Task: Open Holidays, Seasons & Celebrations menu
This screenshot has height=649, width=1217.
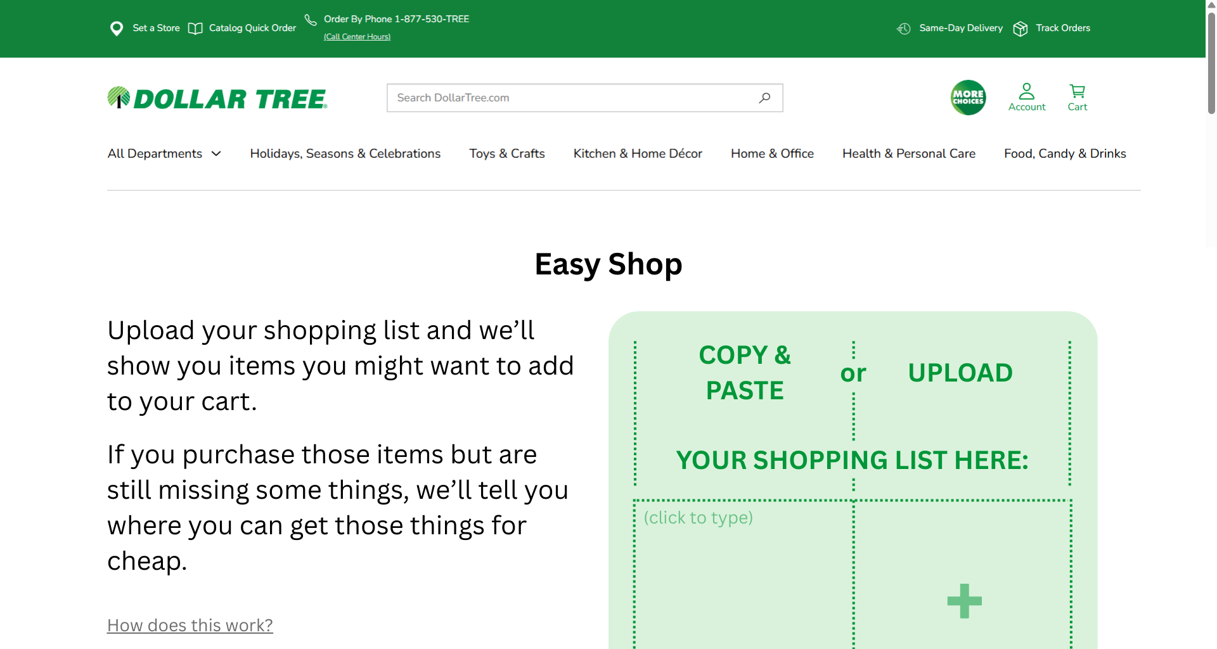Action: 345,153
